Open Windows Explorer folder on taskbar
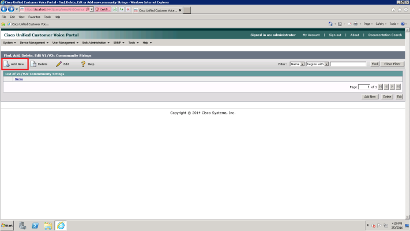The height and width of the screenshot is (231, 410). pos(48,225)
